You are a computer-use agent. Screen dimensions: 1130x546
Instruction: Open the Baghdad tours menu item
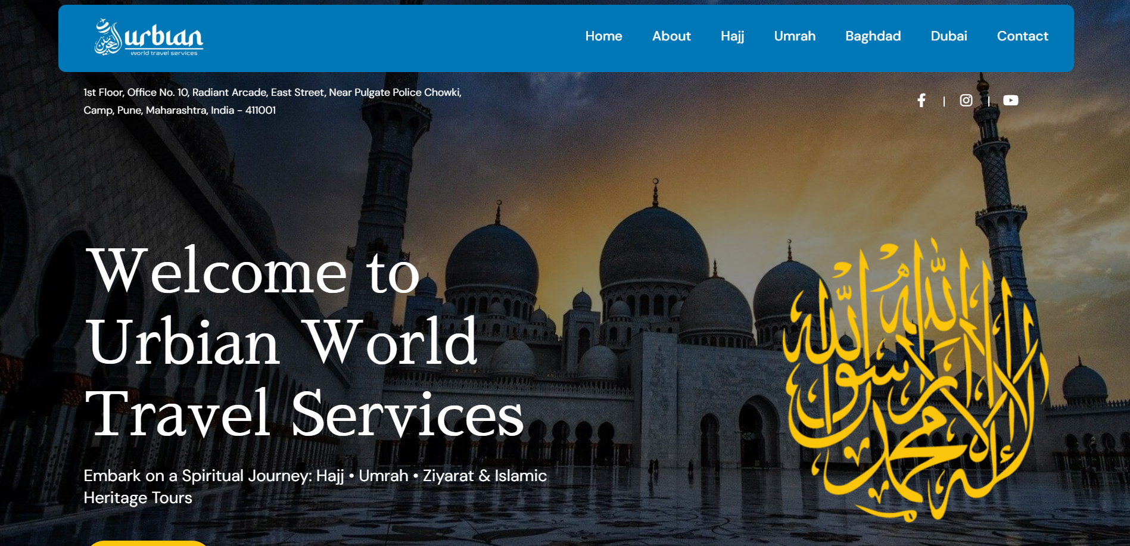(x=873, y=36)
